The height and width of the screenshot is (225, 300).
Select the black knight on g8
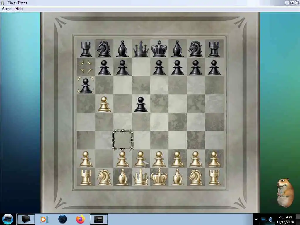195,49
